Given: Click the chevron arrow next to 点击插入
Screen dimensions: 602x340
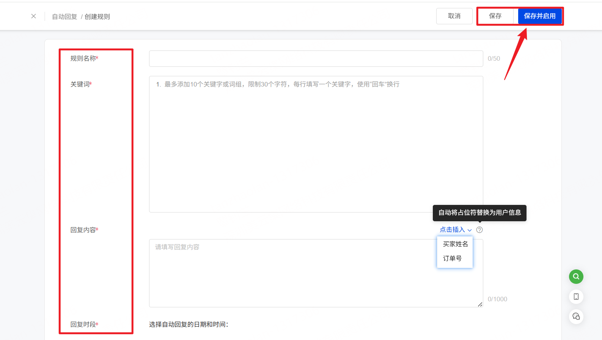Looking at the screenshot, I should [x=470, y=230].
